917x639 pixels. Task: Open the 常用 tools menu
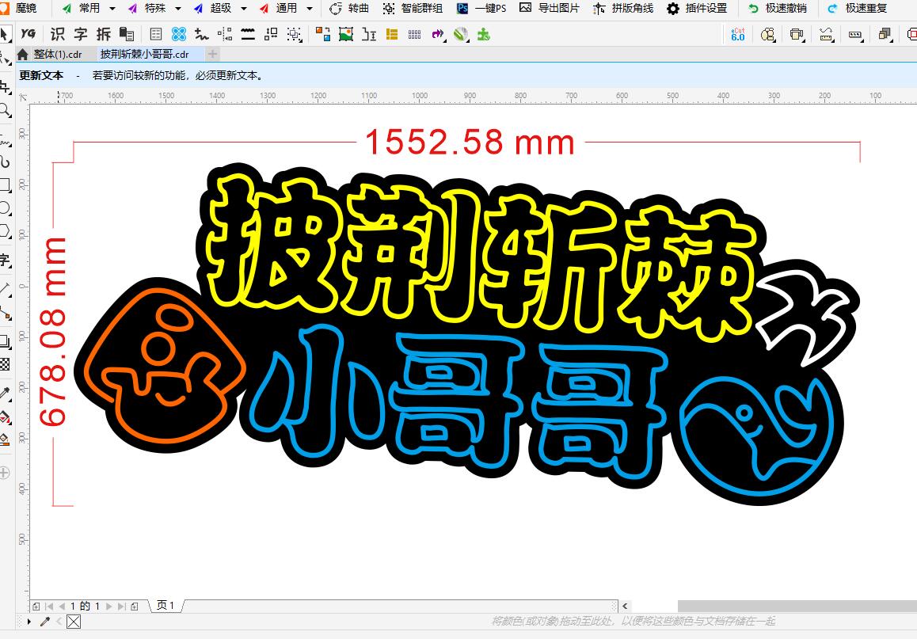[x=82, y=8]
